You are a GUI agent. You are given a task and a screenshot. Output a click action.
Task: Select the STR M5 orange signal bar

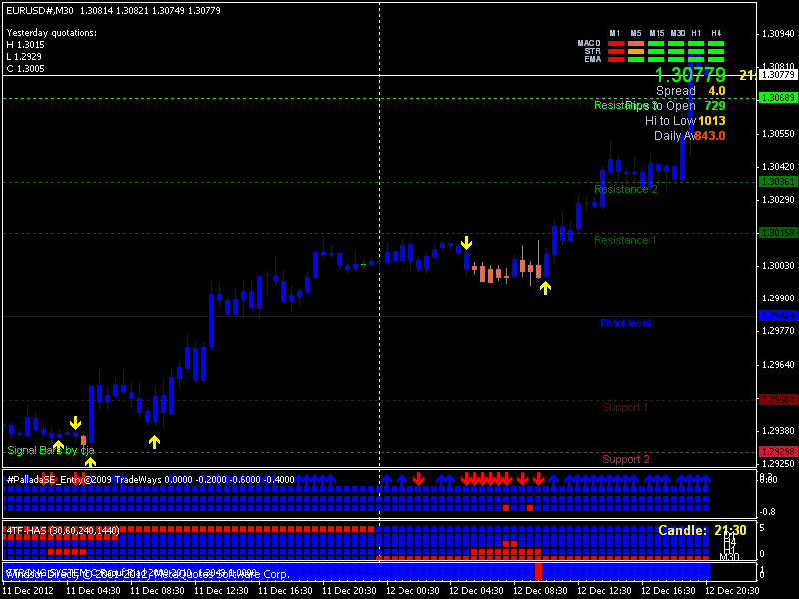(635, 51)
